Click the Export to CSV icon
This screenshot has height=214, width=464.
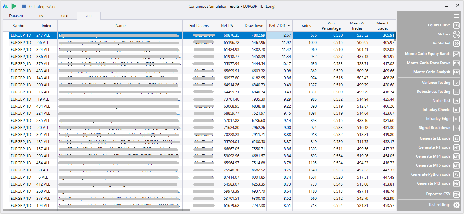tap(456, 194)
